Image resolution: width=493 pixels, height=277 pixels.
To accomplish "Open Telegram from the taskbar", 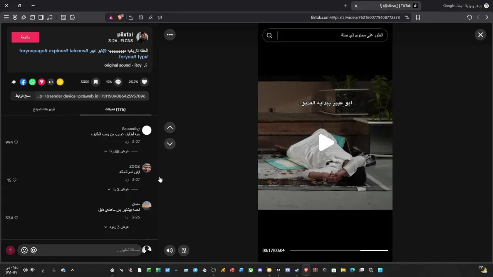I will (x=195, y=270).
